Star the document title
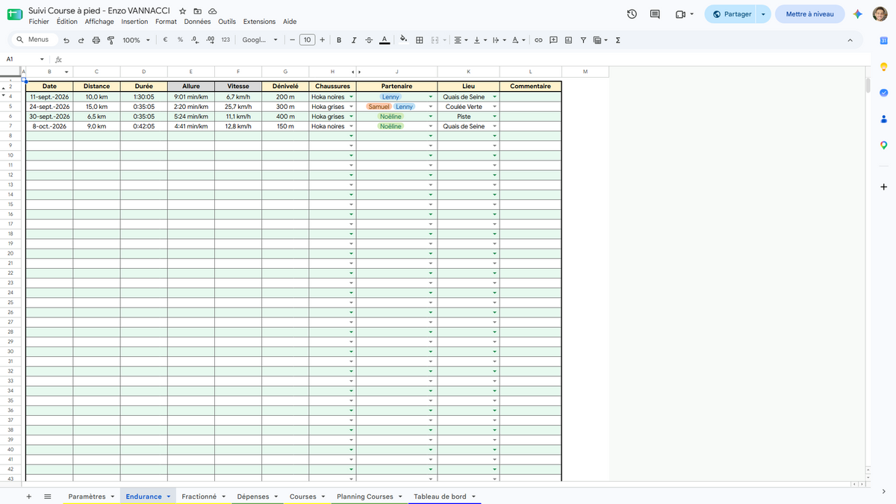The width and height of the screenshot is (896, 504). pos(183,12)
